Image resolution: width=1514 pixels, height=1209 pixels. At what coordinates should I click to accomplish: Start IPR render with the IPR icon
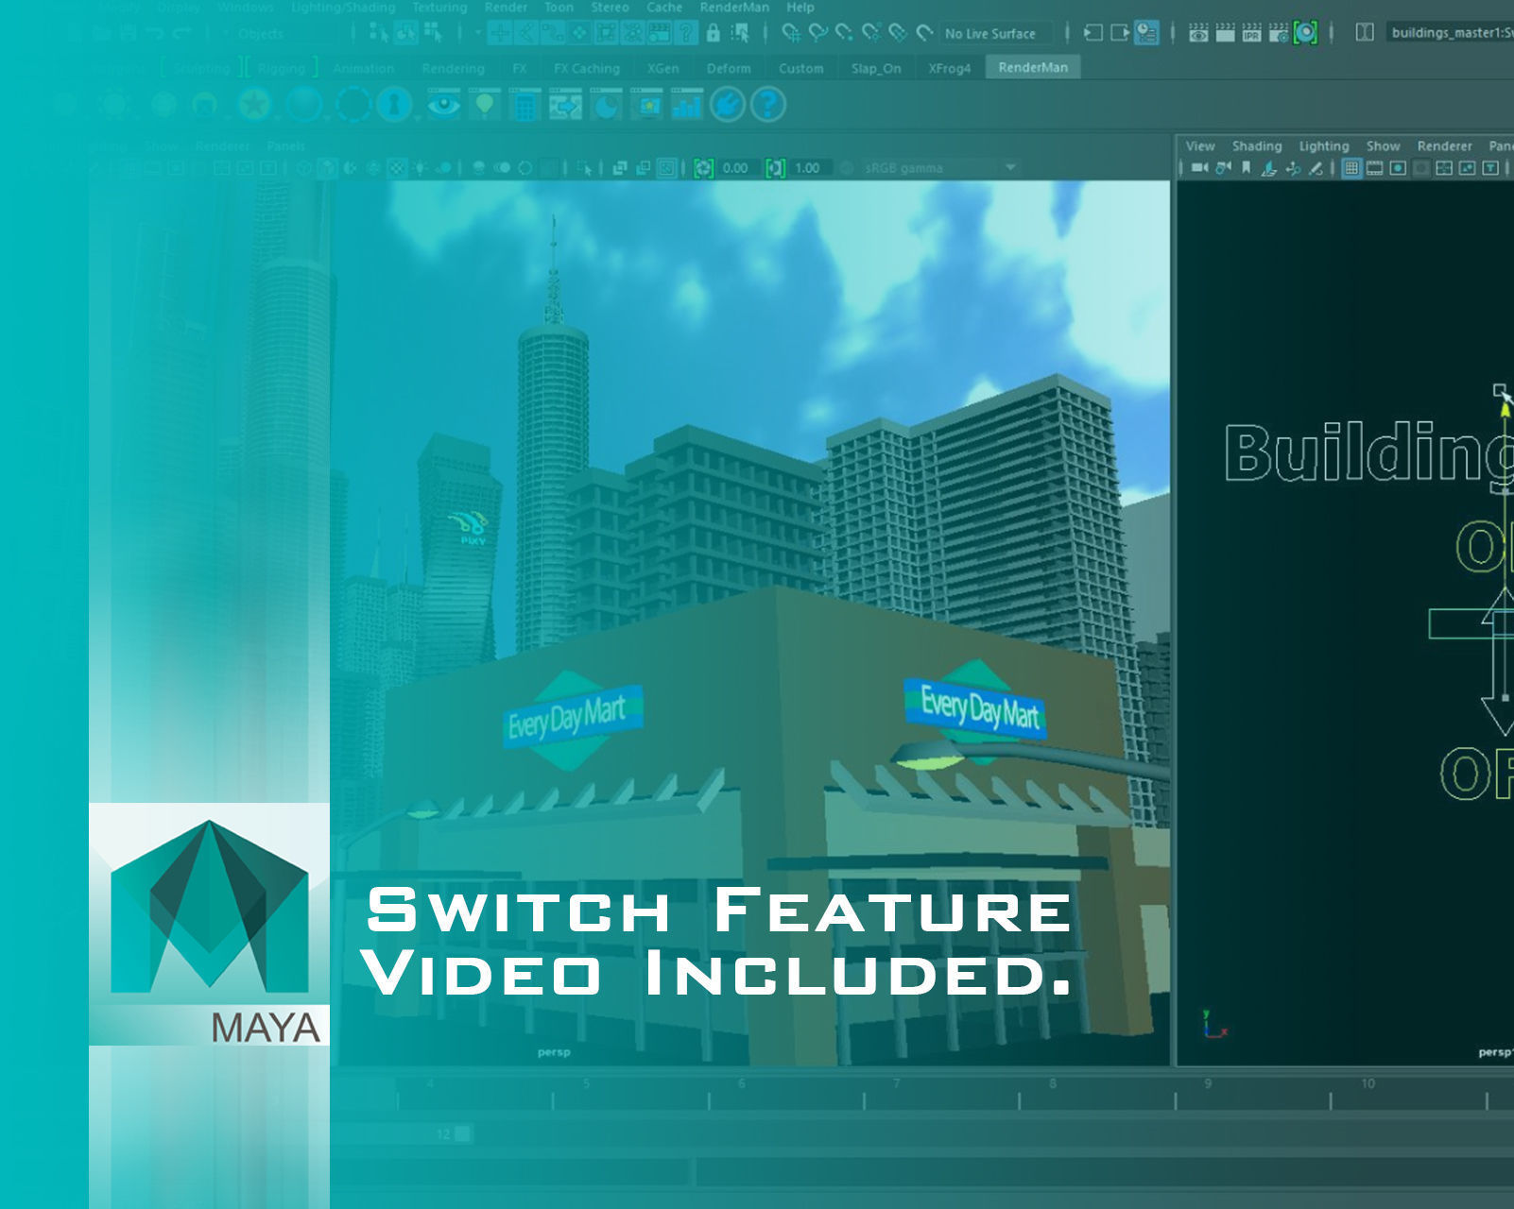(1251, 33)
